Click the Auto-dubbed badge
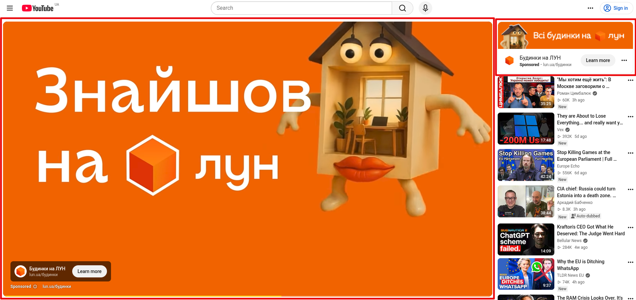This screenshot has width=636, height=300. point(585,216)
